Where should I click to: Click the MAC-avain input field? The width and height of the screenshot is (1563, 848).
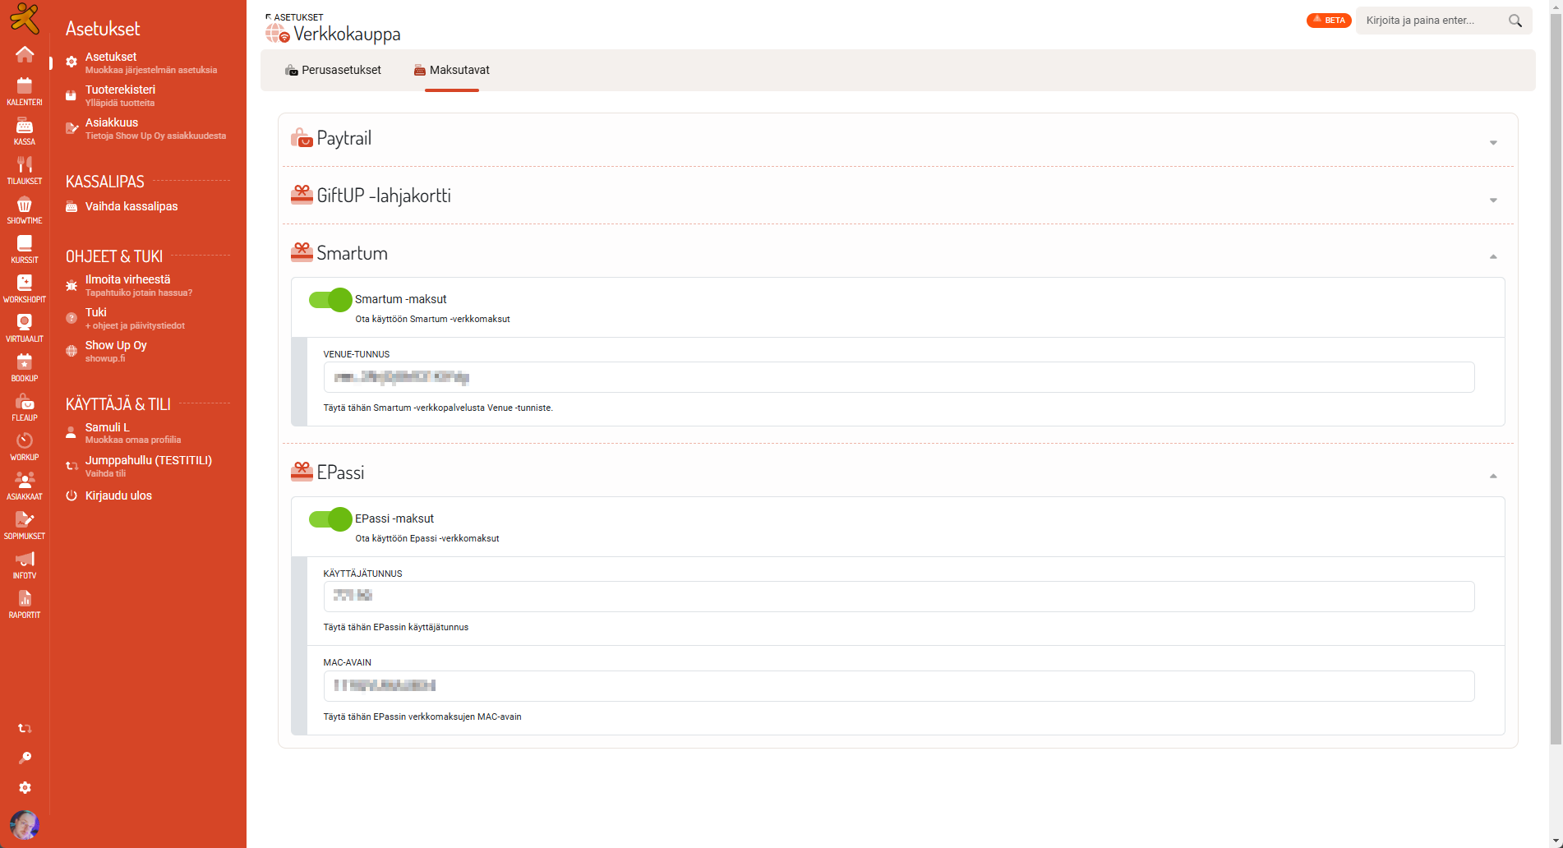point(898,686)
